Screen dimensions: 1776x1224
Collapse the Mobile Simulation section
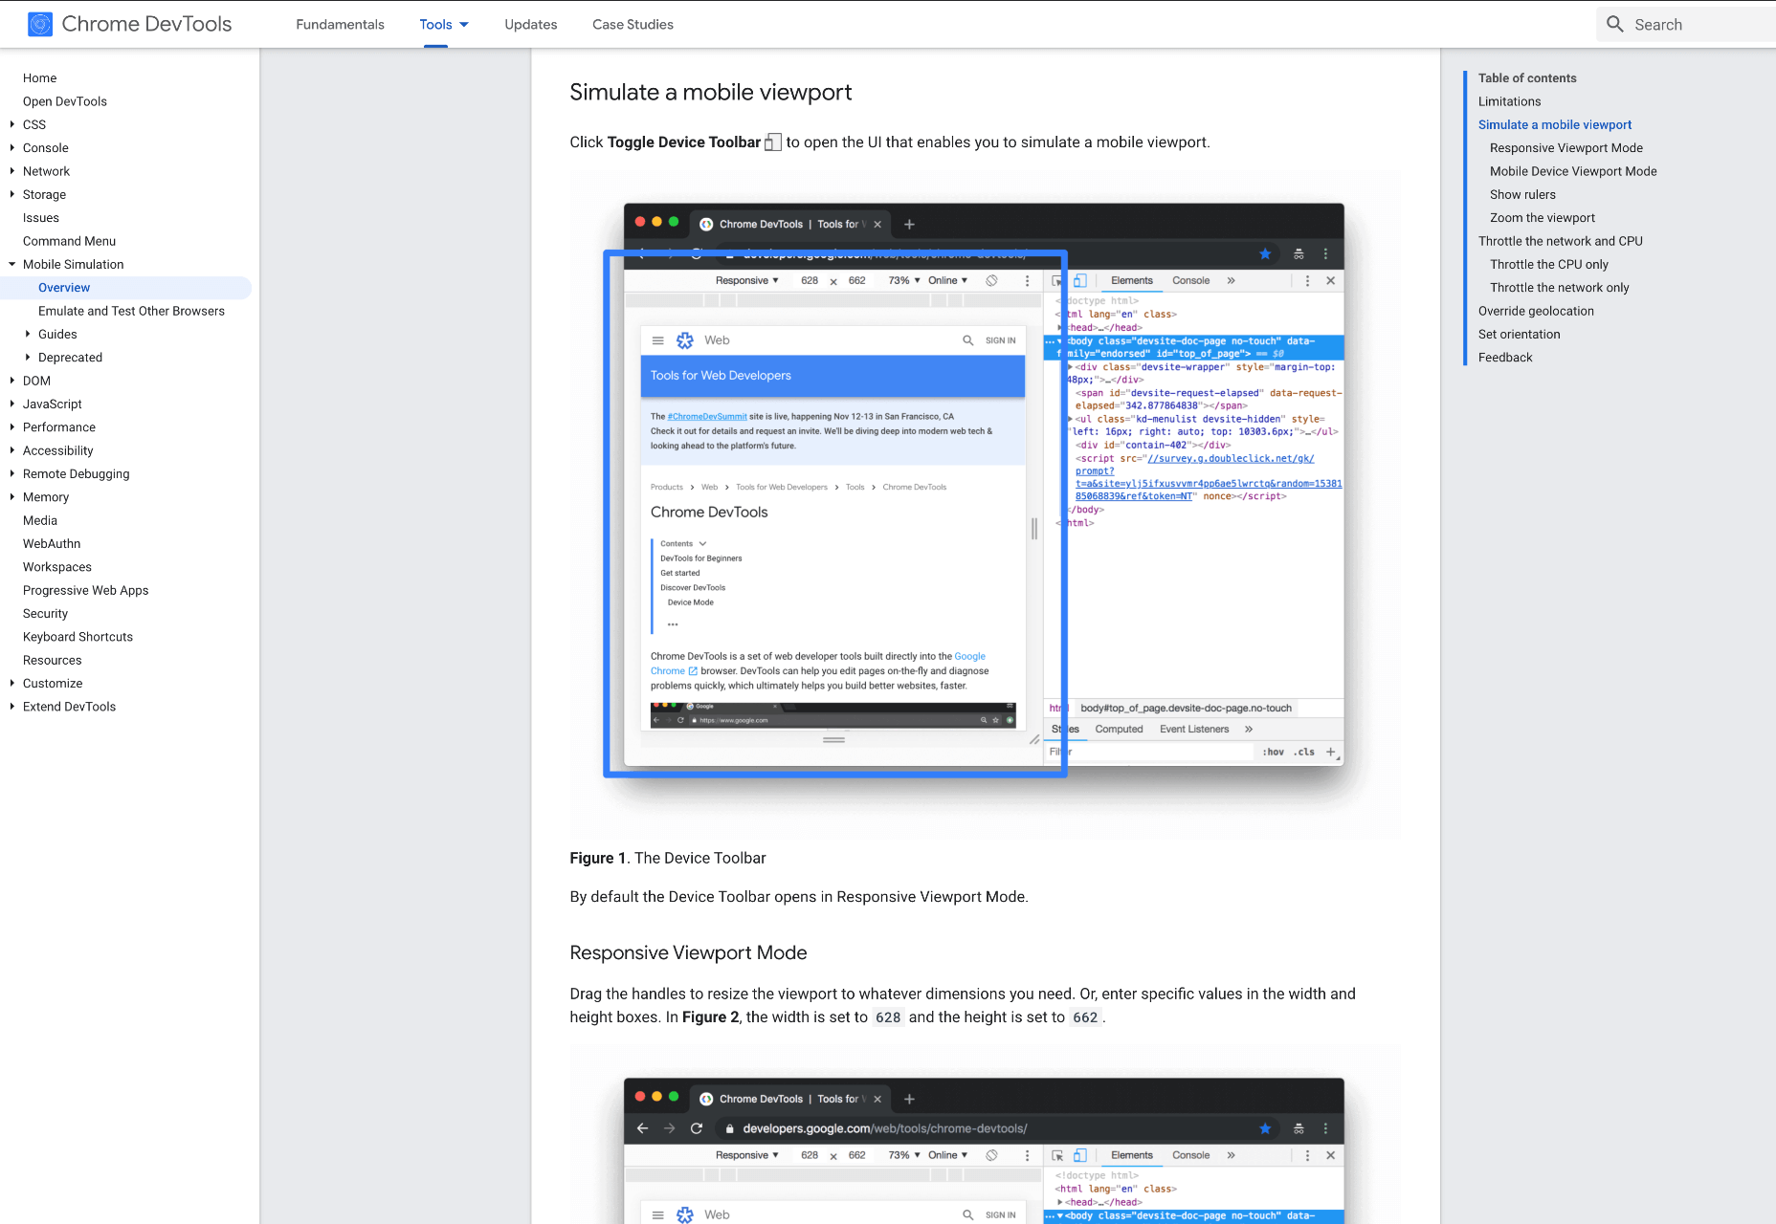[11, 264]
